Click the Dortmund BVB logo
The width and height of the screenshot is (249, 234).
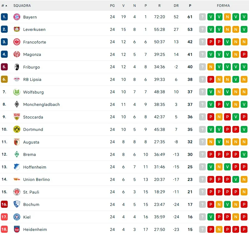tap(17, 129)
